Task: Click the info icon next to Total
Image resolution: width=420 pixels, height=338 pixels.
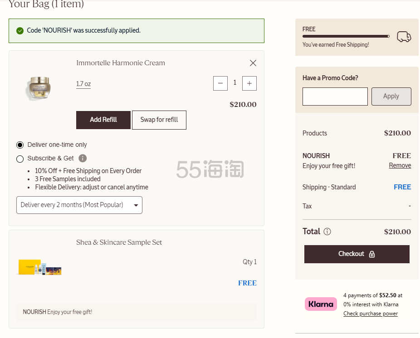Action: [x=327, y=232]
